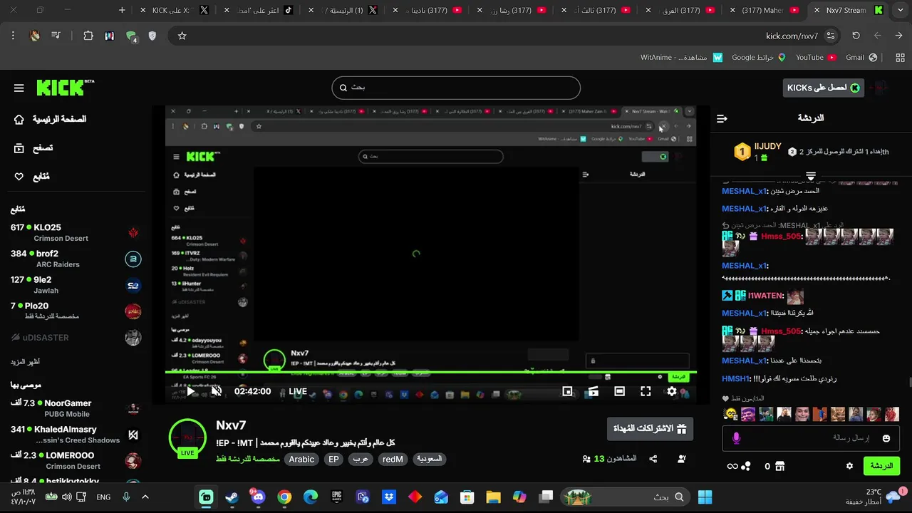Viewport: 912px width, 513px height.
Task: Send the chat message with green button
Action: (881, 466)
